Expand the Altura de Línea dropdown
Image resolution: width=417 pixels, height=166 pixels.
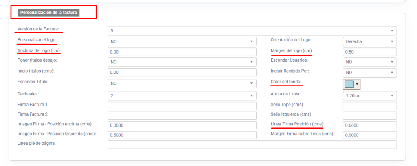point(369,95)
